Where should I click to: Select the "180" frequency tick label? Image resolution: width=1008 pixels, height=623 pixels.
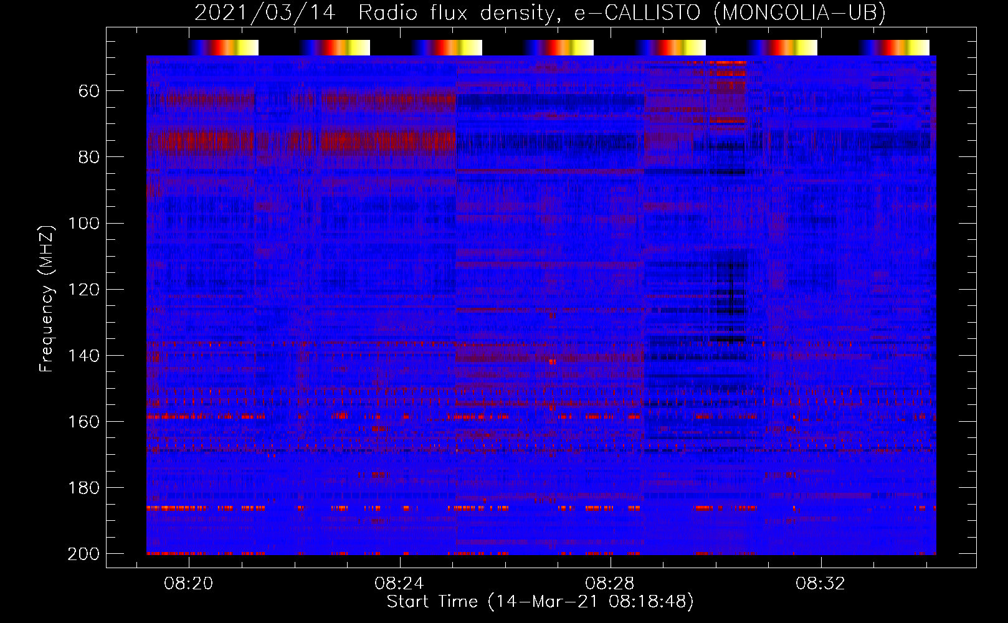click(84, 487)
